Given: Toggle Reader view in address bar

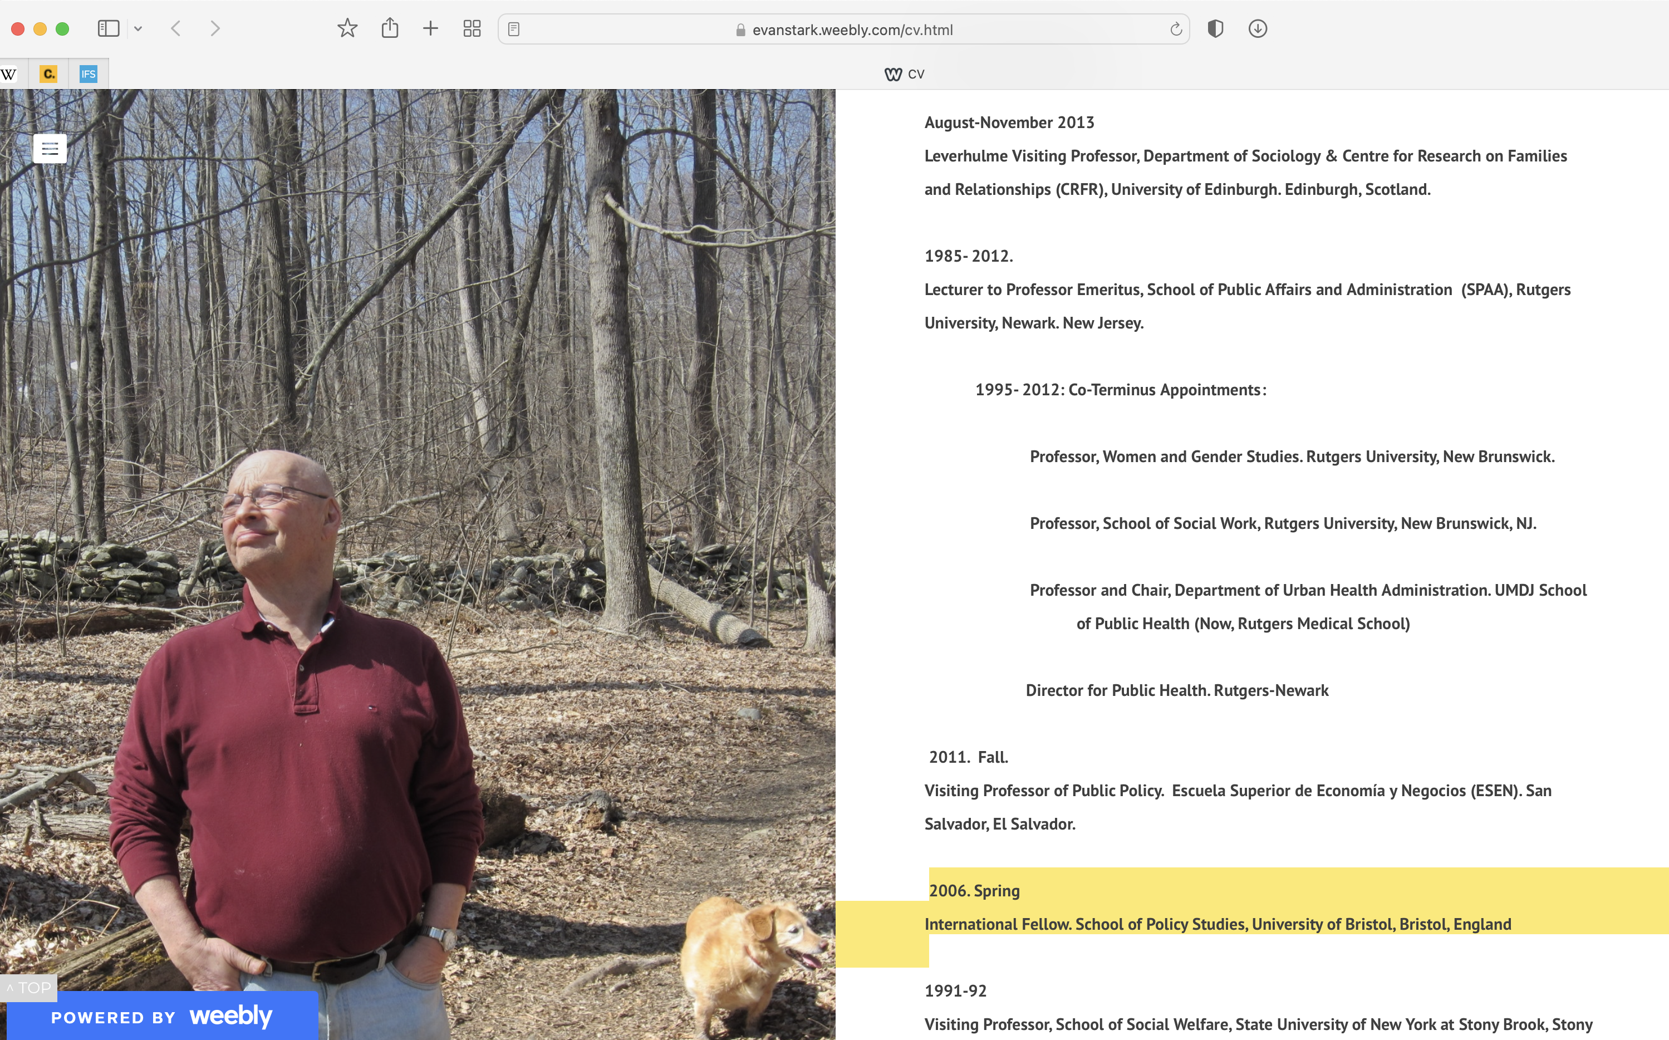Looking at the screenshot, I should (x=514, y=30).
